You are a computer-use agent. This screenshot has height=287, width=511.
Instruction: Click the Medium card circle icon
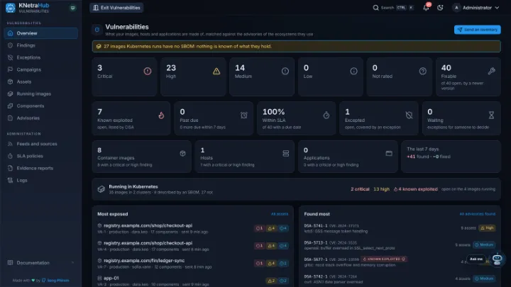(285, 71)
